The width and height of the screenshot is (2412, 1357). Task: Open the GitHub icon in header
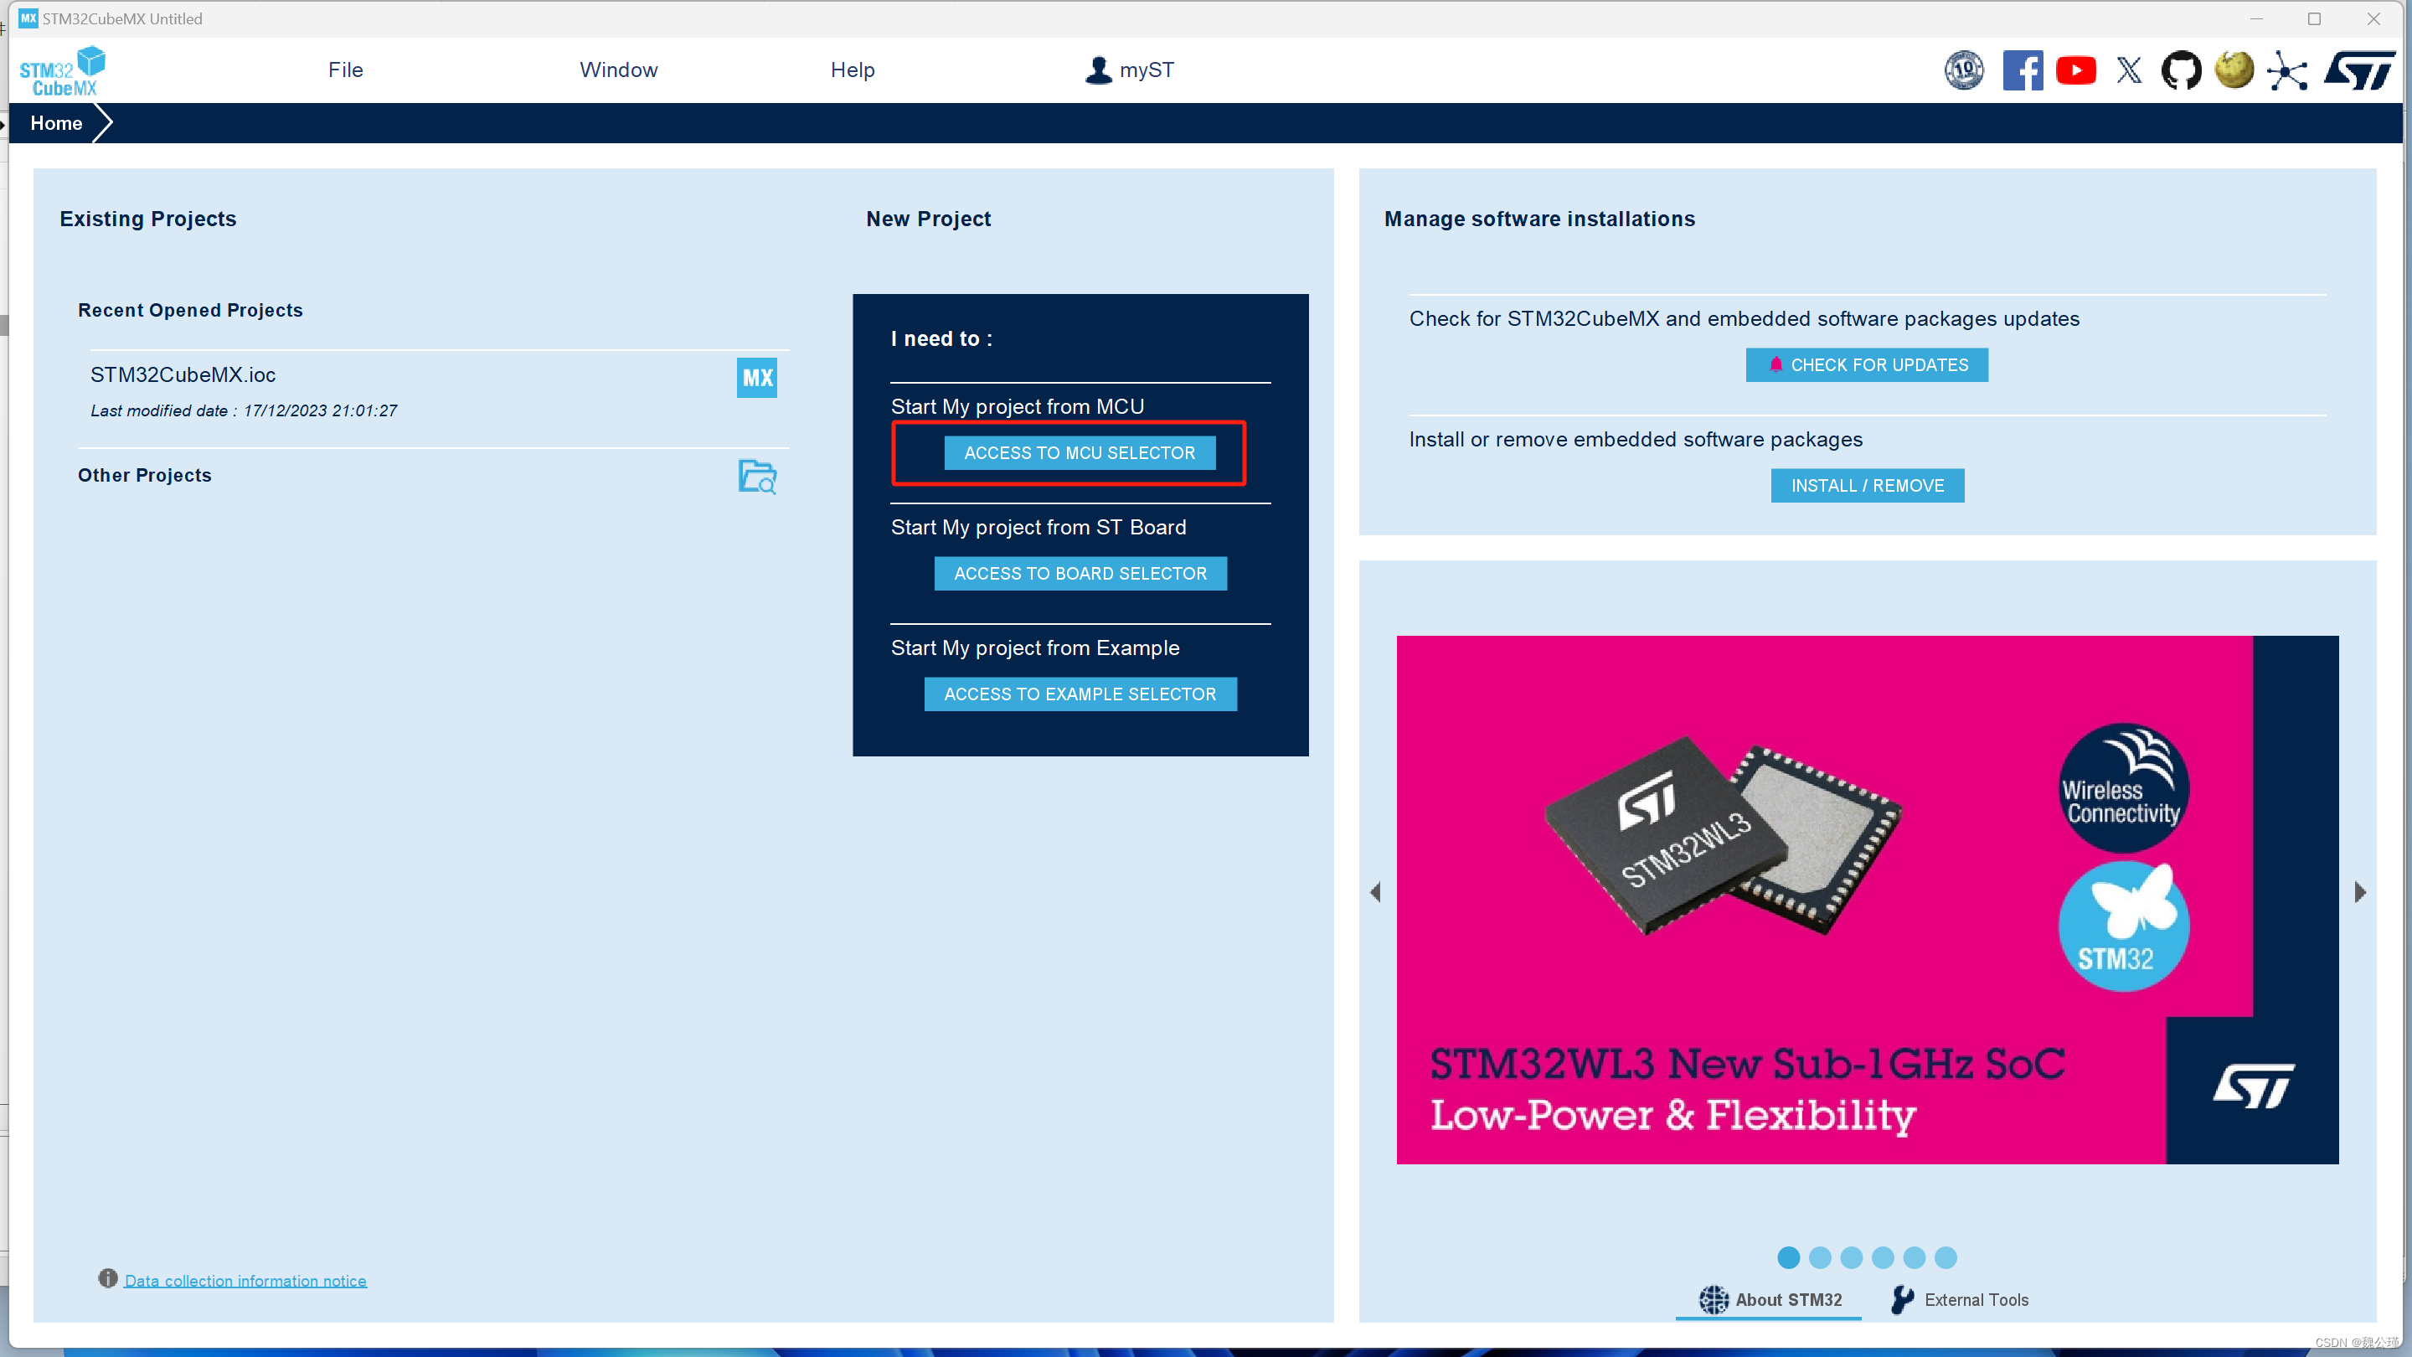pos(2181,70)
